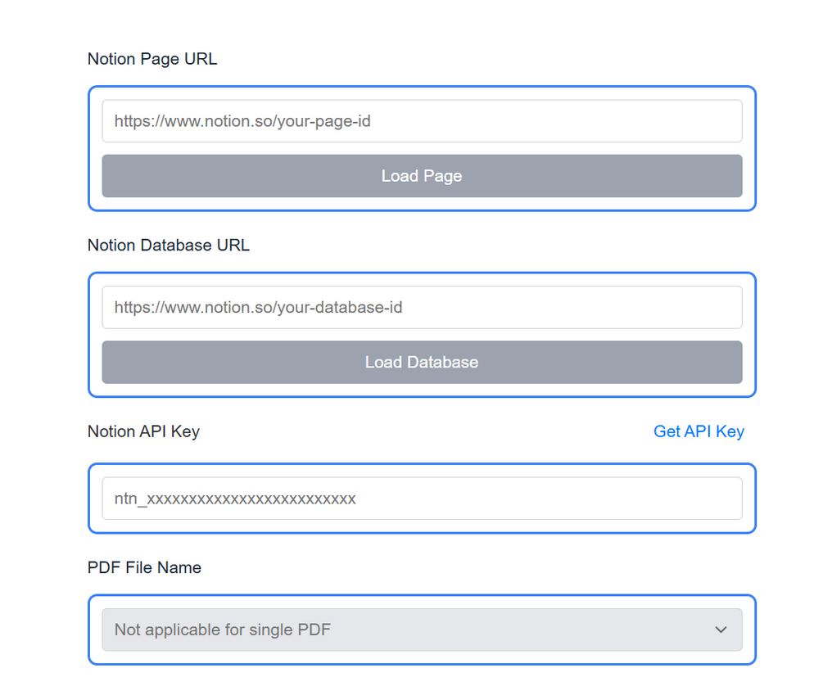The image size is (823, 695).
Task: Click the Load Database button
Action: [422, 362]
